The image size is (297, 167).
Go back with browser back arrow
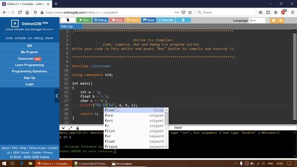[5, 13]
